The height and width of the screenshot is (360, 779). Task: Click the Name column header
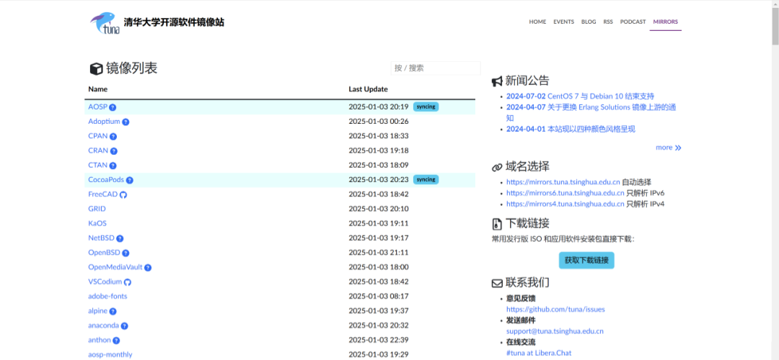98,89
